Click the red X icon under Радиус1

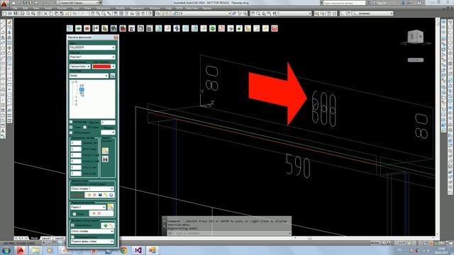(x=99, y=213)
